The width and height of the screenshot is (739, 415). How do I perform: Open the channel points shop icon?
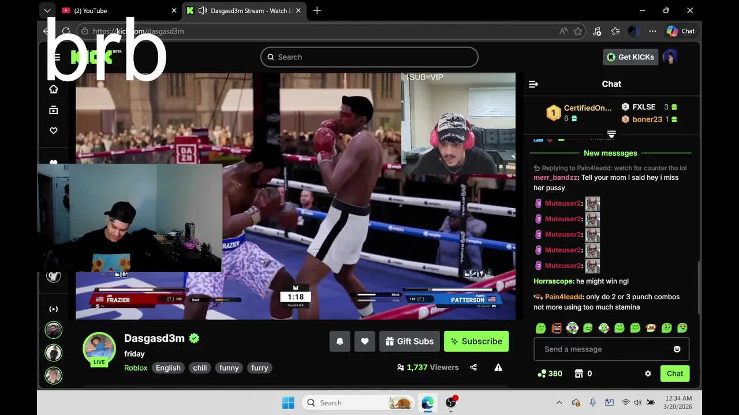point(579,373)
